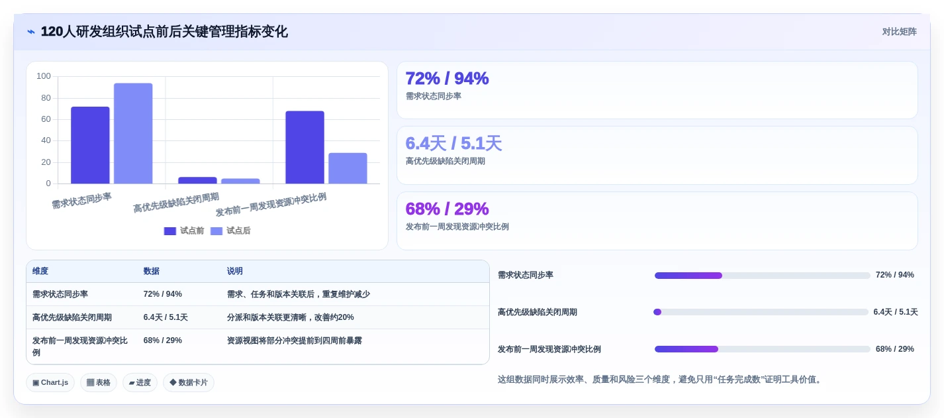944x418 pixels.
Task: Click description 需求、任务和版本关联后，重复维护减少
Action: point(299,294)
